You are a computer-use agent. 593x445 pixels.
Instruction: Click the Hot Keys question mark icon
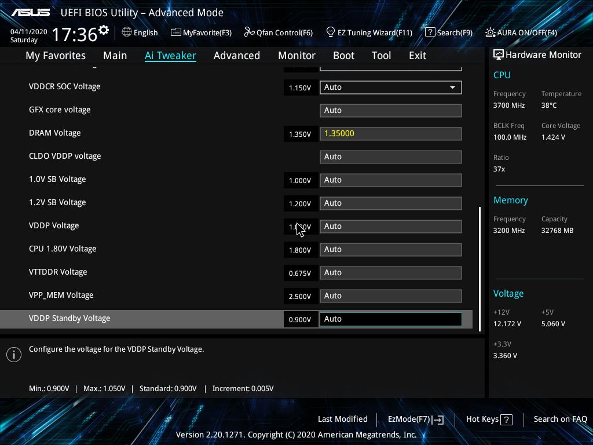(x=506, y=420)
